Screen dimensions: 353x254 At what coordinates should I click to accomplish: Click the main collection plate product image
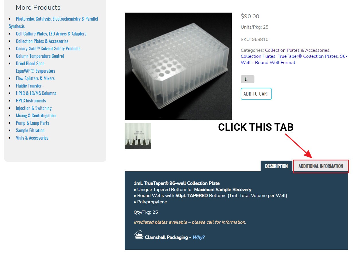(x=178, y=66)
